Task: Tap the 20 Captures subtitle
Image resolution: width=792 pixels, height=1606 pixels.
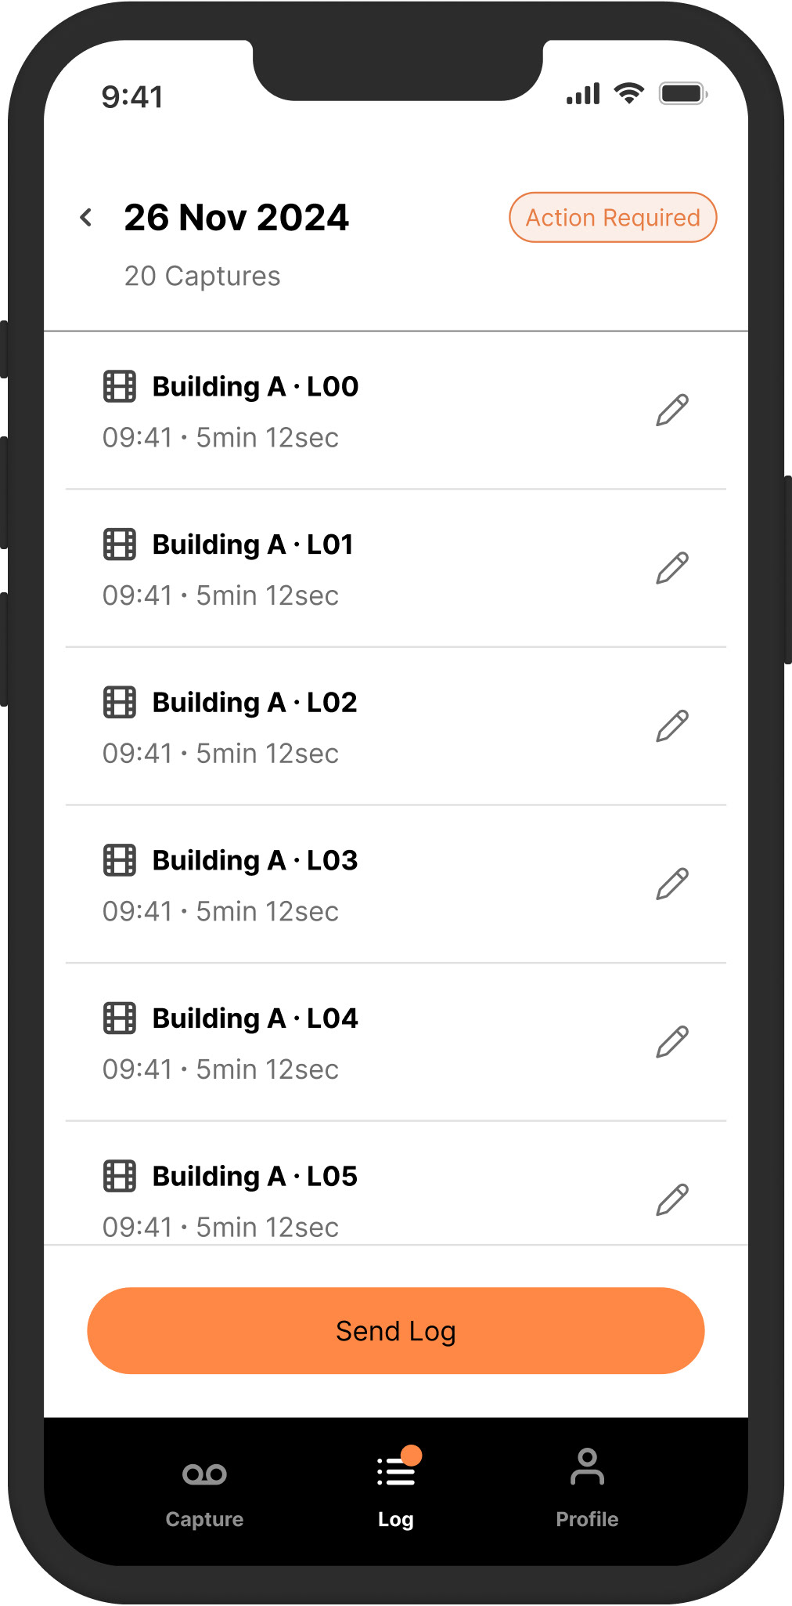Action: (202, 277)
